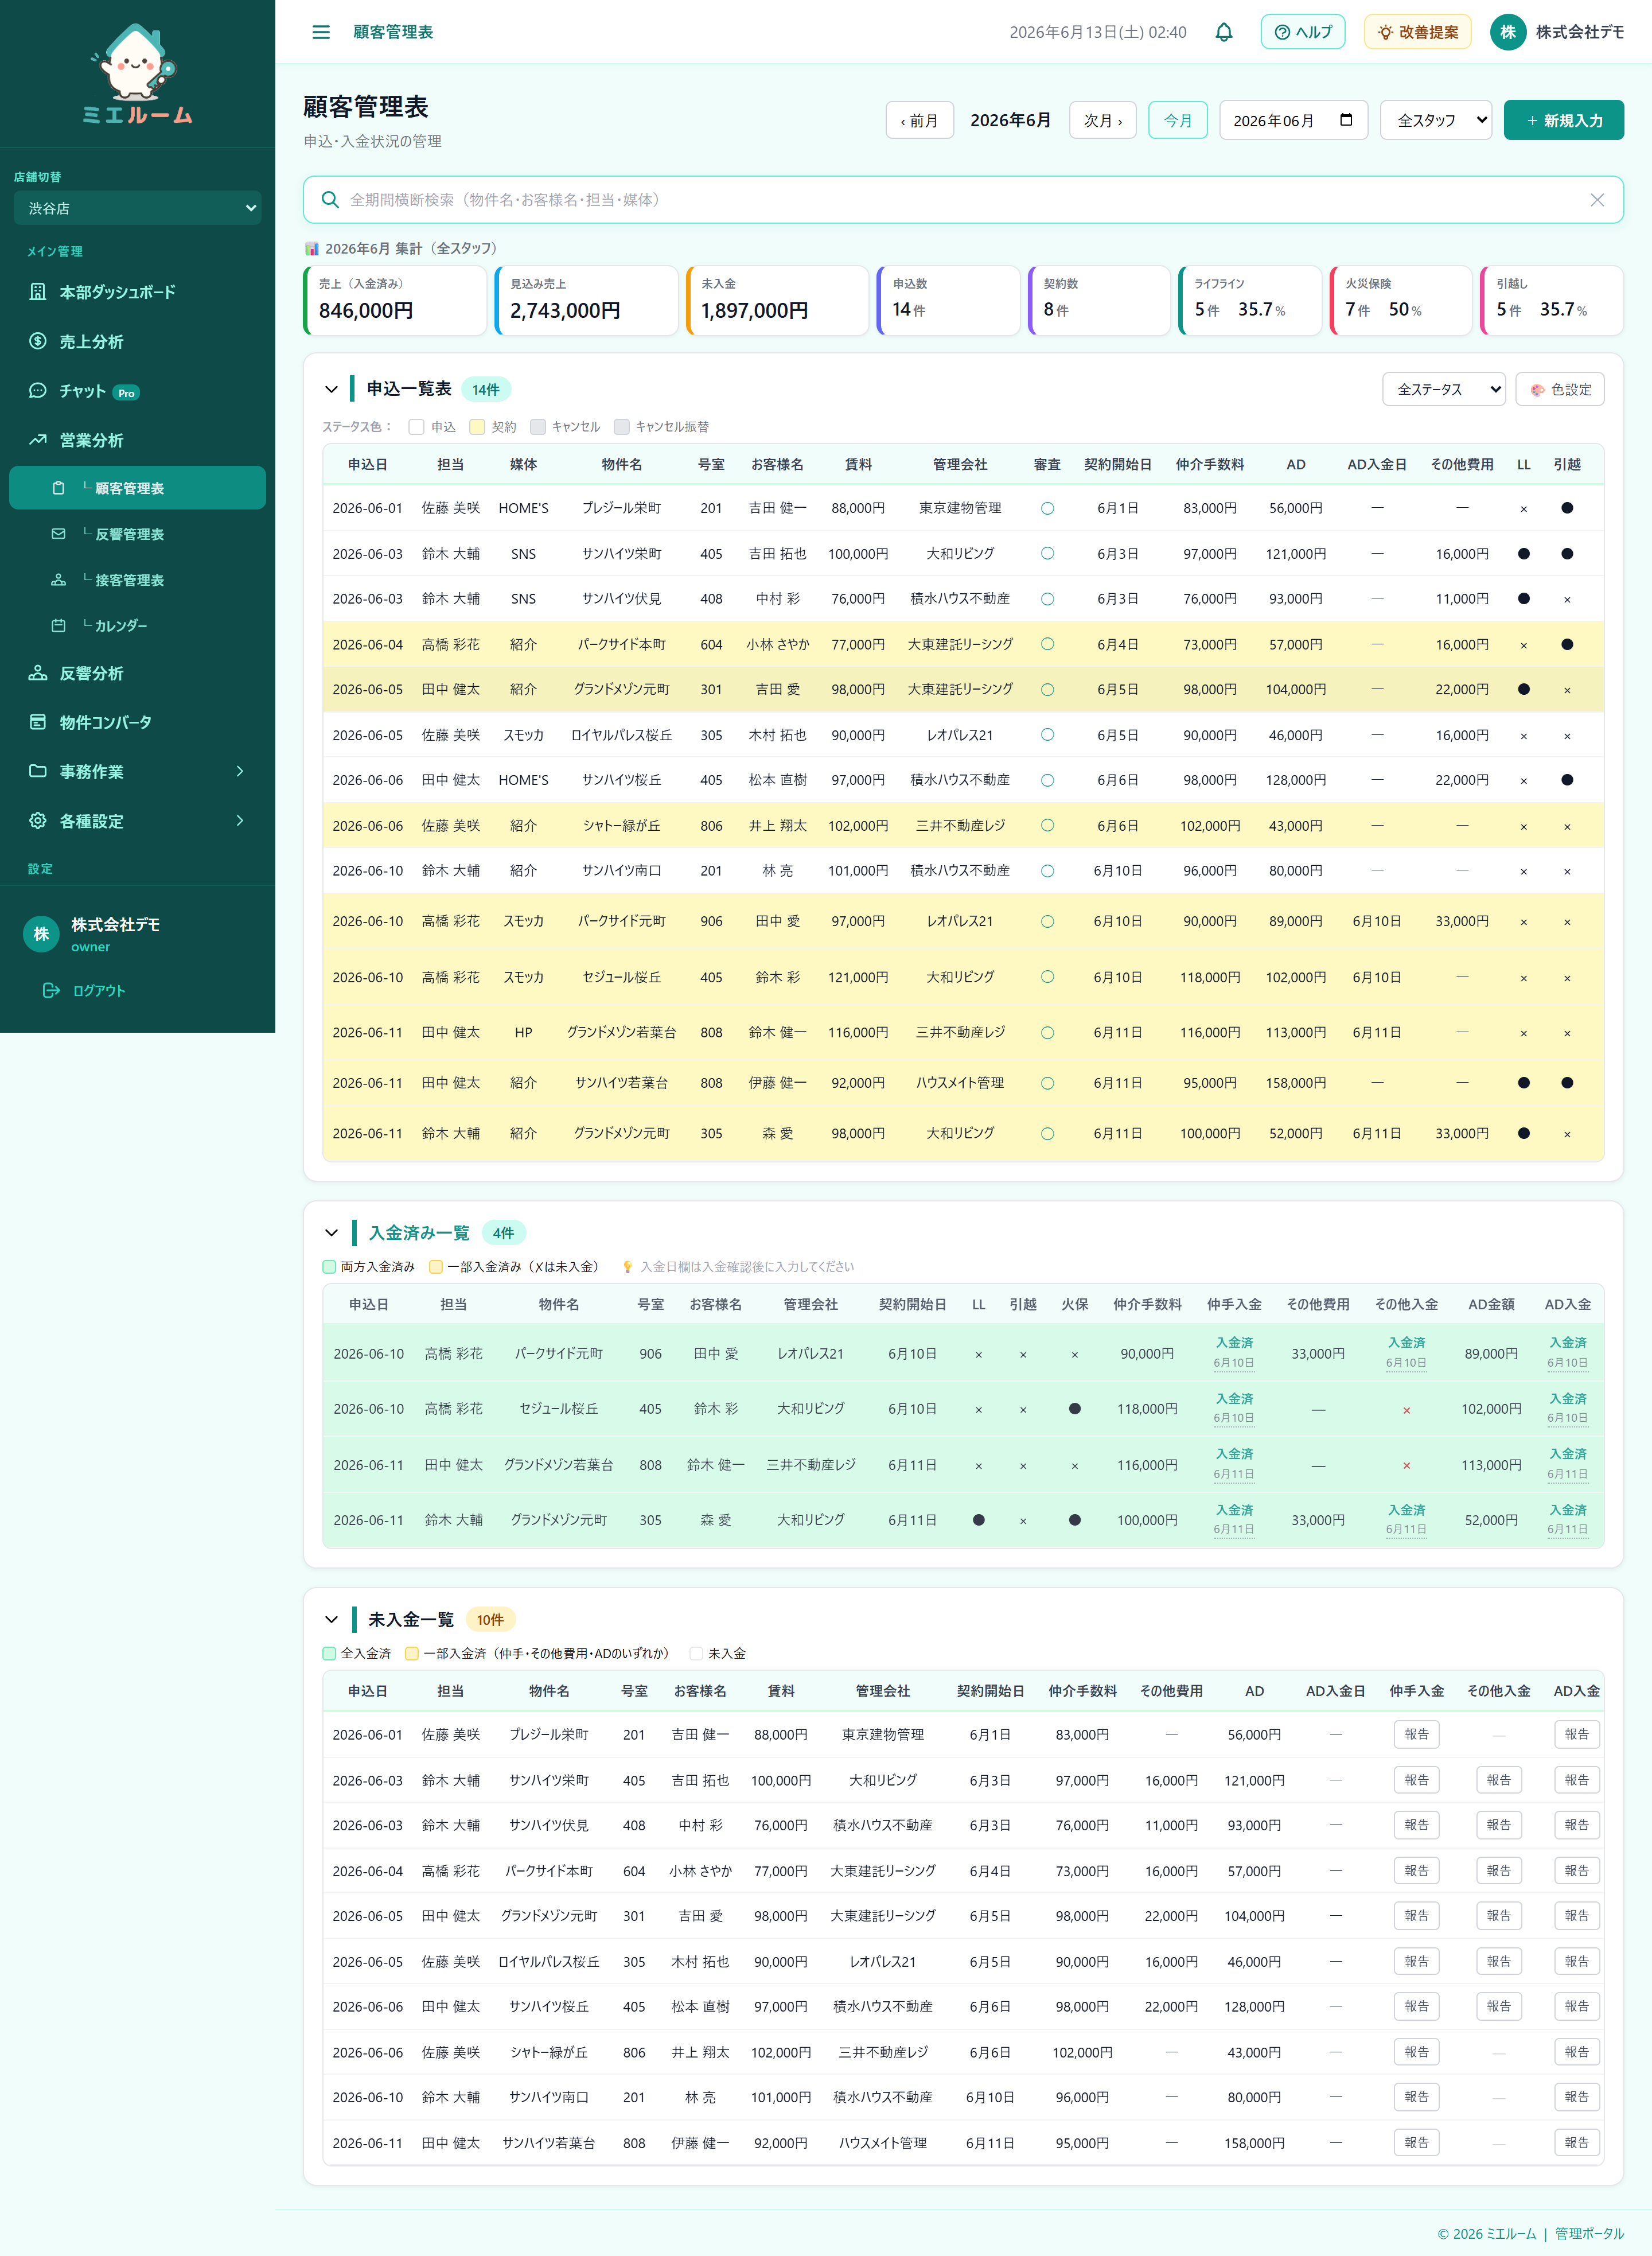Screen dimensions: 1652x2256
Task: Toggle the 両方入金済み checkbox
Action: (329, 1266)
